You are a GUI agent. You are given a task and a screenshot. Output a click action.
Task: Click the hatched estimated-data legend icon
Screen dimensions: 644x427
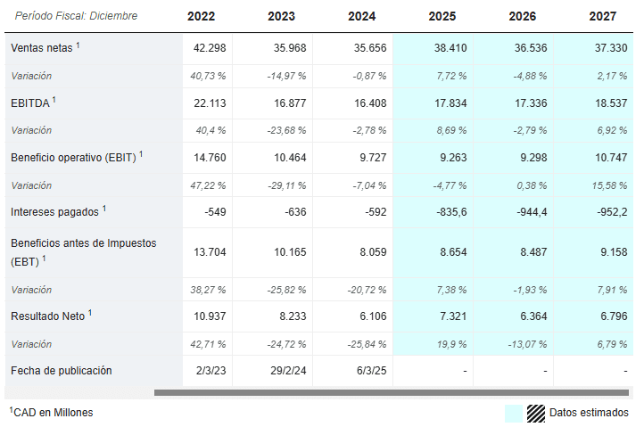click(x=535, y=413)
